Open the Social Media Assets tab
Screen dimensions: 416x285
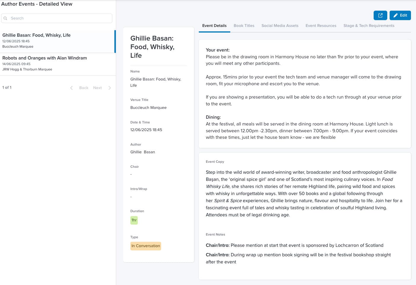(x=280, y=26)
